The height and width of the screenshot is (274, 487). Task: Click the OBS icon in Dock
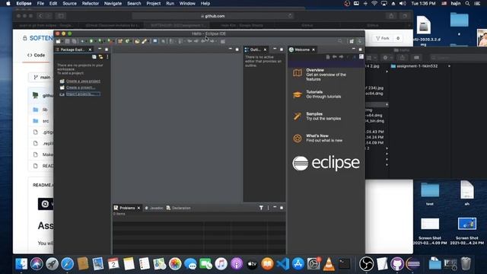366,264
